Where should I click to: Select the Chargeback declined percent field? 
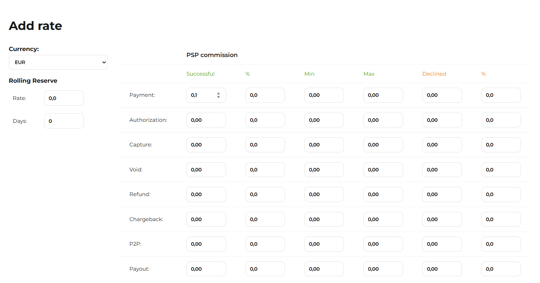click(501, 219)
